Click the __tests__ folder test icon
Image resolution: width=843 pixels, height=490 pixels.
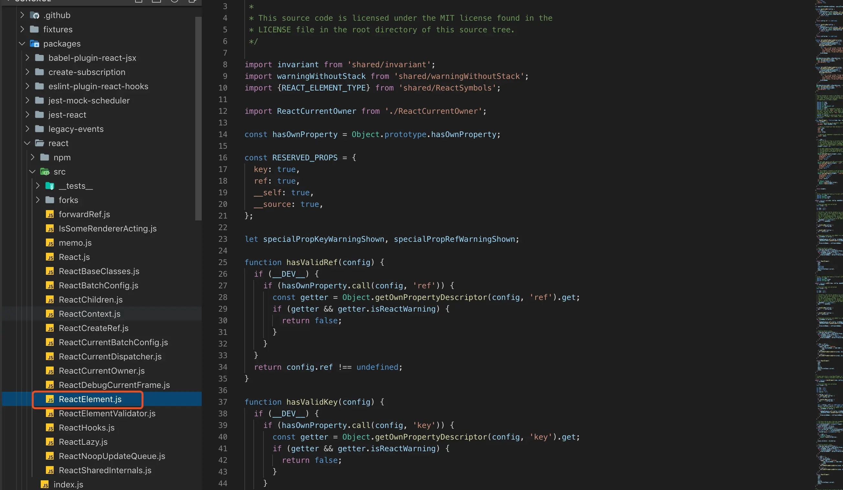pos(50,186)
